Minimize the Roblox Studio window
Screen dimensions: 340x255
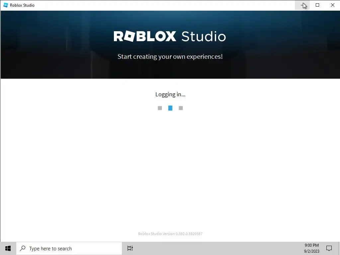pyautogui.click(x=302, y=5)
